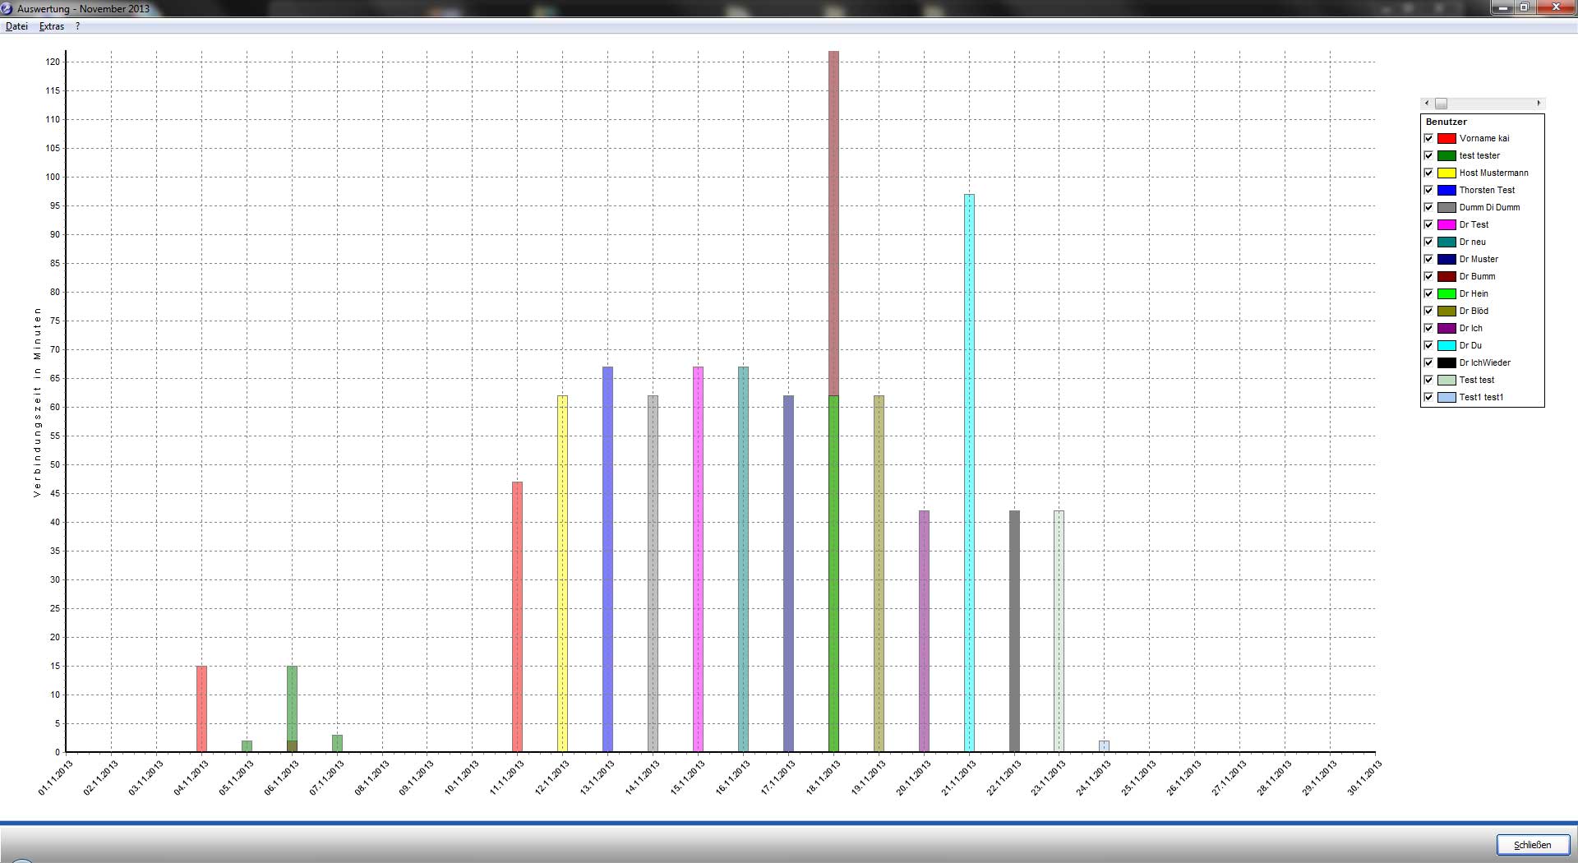Toggle the Dr Bumm checkbox
The width and height of the screenshot is (1578, 863).
[1428, 276]
